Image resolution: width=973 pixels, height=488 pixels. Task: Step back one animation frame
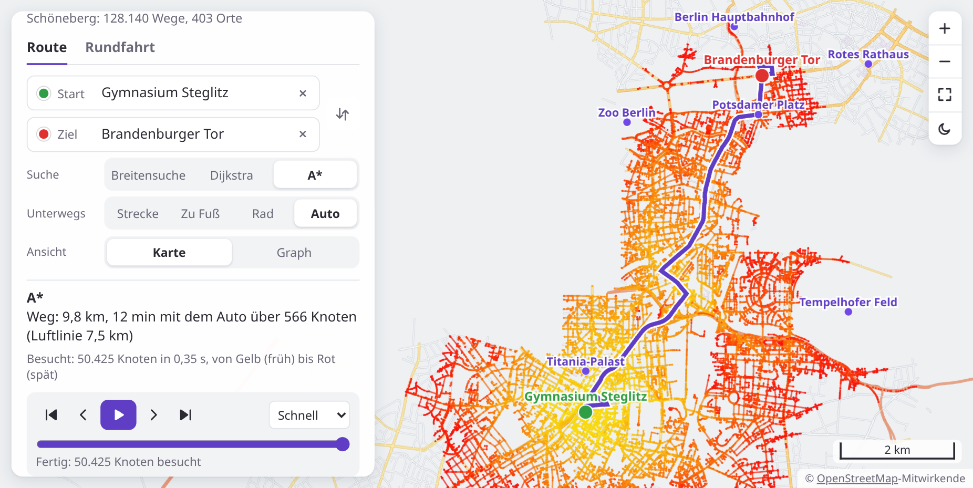[x=83, y=415]
